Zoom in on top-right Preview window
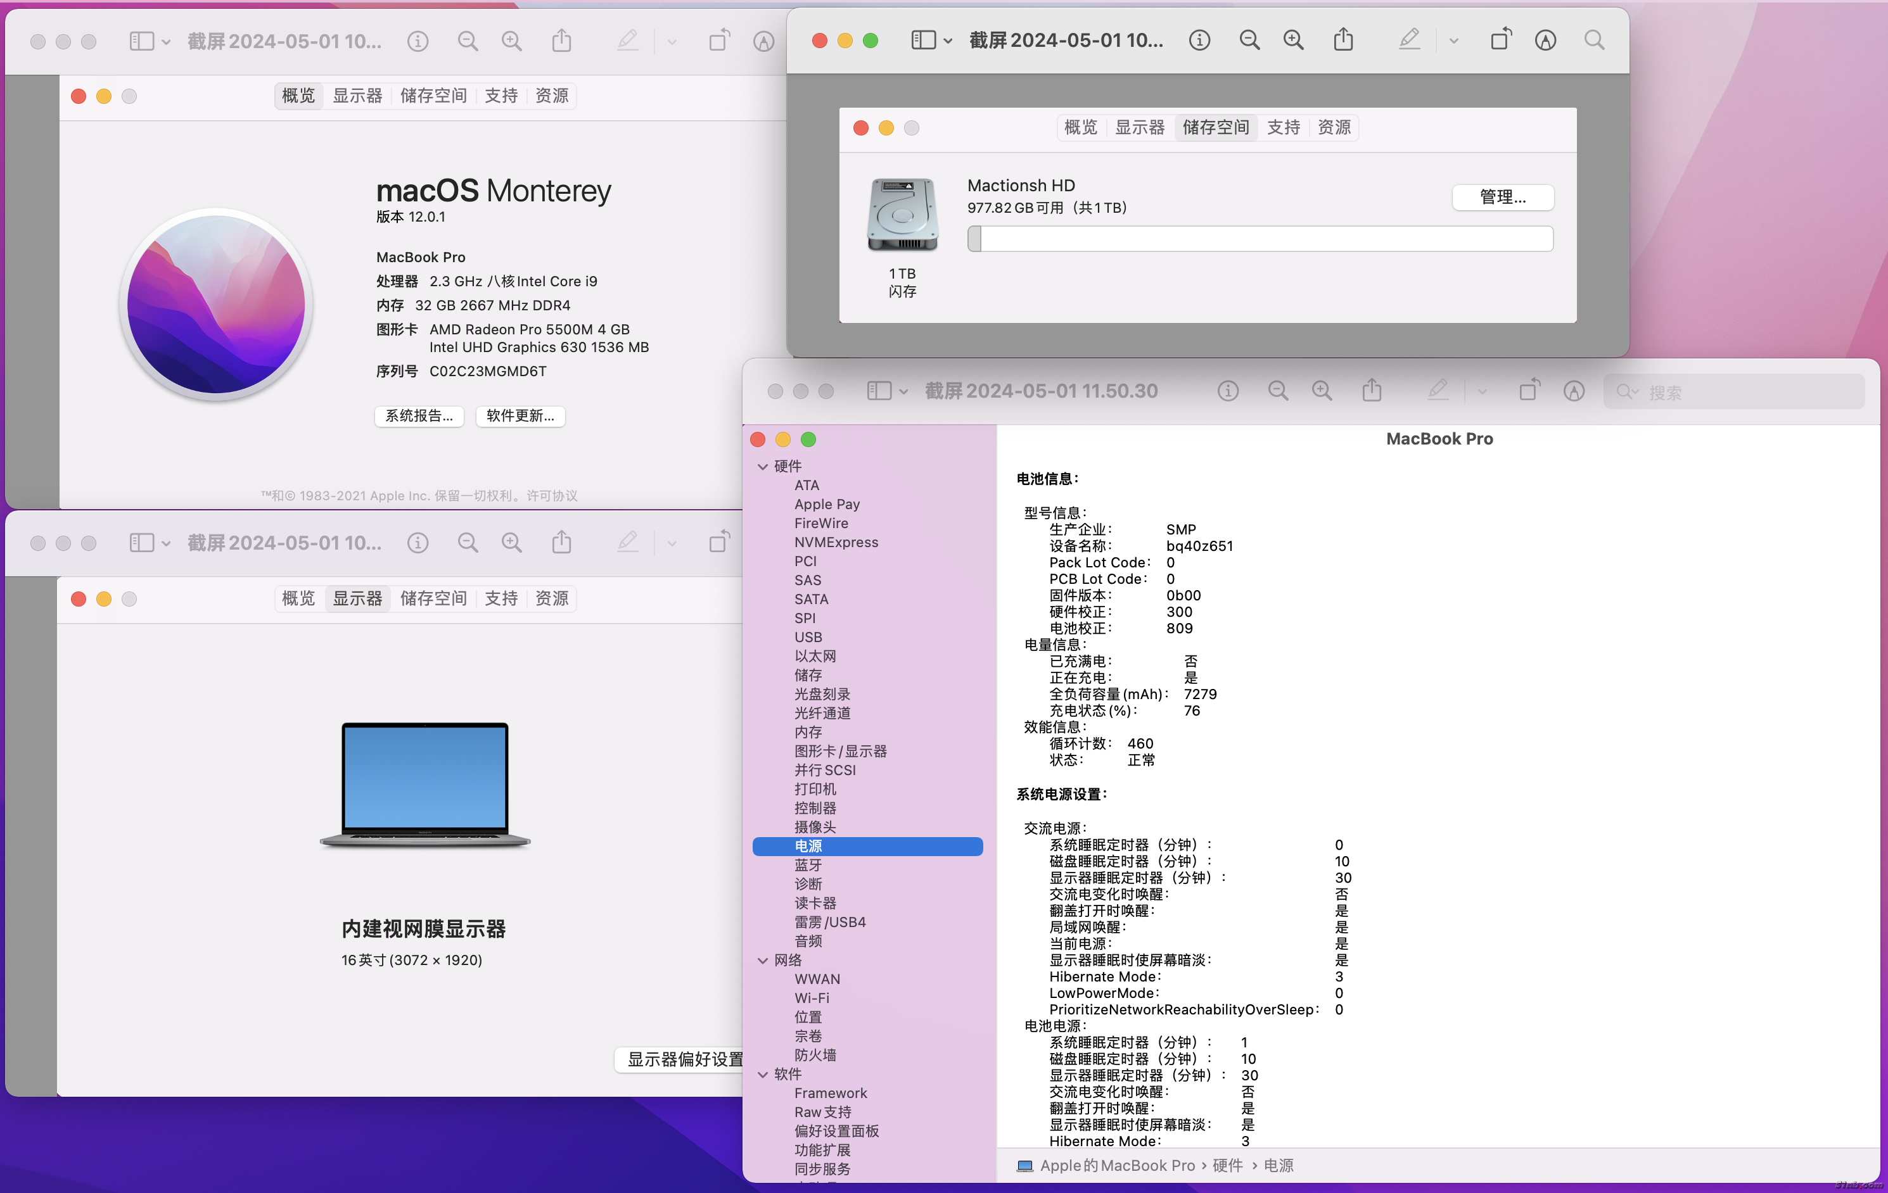Viewport: 1888px width, 1193px height. (1293, 40)
